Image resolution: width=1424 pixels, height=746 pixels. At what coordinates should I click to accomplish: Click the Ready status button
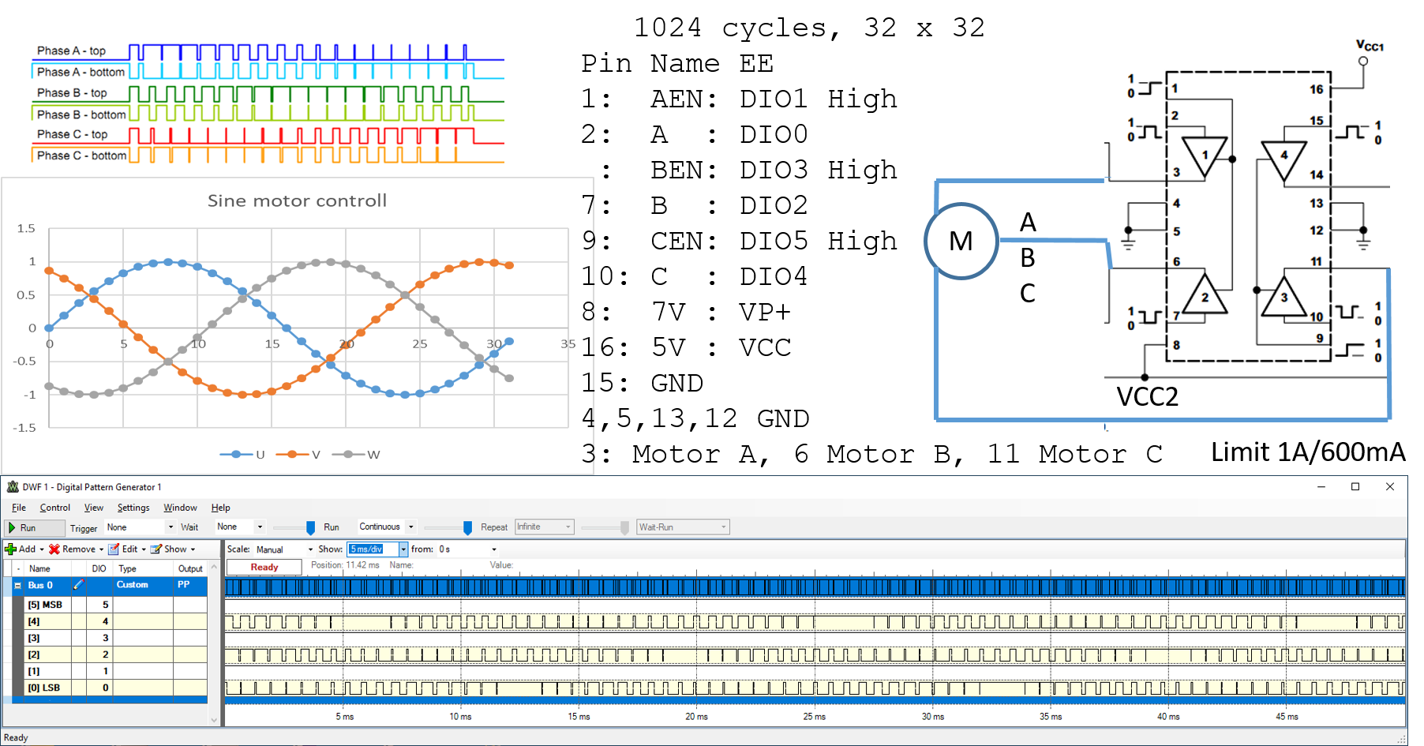coord(264,567)
